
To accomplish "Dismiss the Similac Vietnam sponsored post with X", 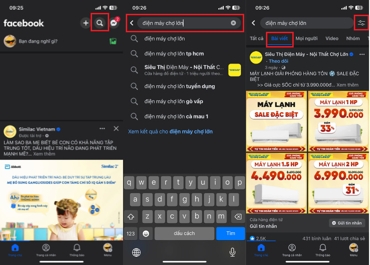I will coord(116,129).
